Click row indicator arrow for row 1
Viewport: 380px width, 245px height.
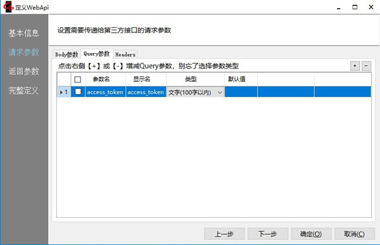[x=61, y=92]
